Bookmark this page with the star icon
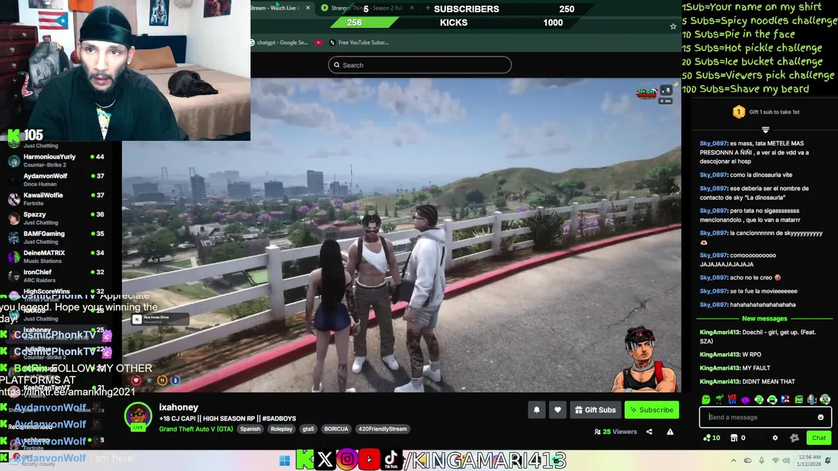Screen dimensions: 838x471 672,26
